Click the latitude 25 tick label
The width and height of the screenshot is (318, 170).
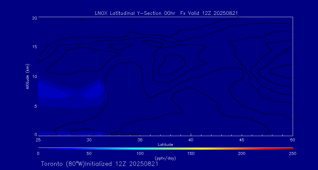tap(38, 139)
